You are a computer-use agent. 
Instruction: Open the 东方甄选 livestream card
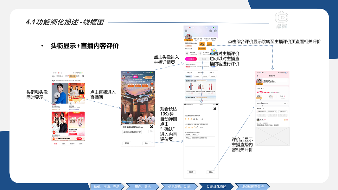click(77, 93)
